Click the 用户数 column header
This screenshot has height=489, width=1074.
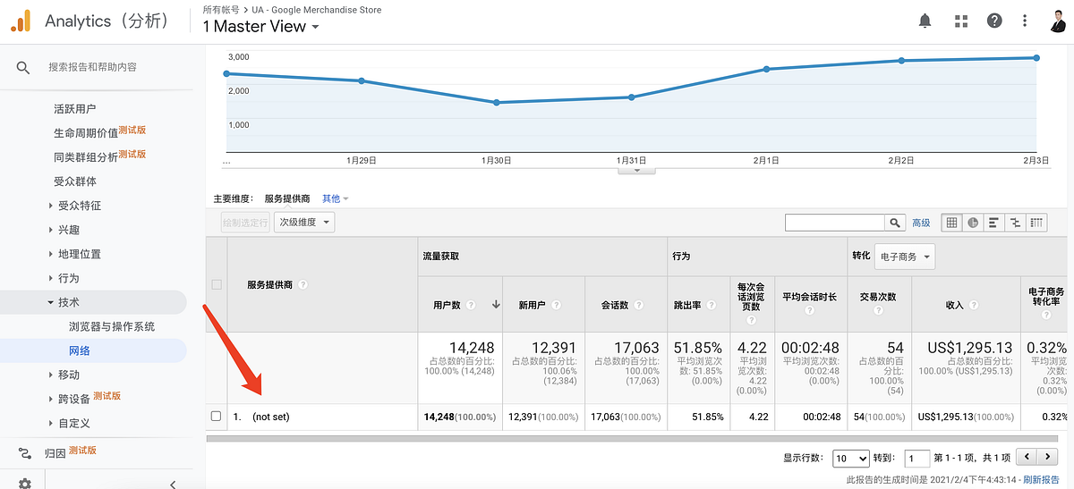pos(447,305)
